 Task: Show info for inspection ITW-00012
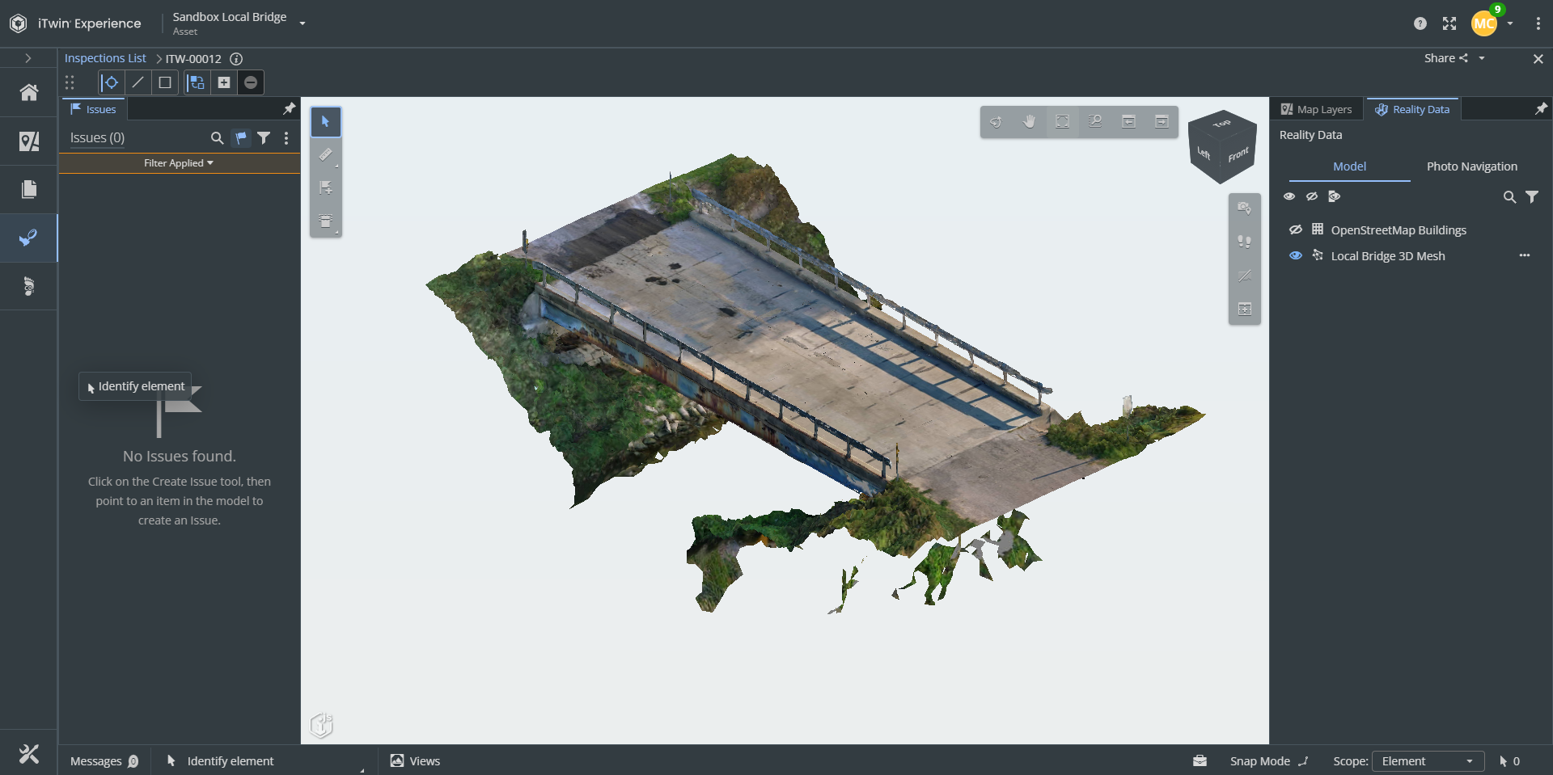point(236,59)
